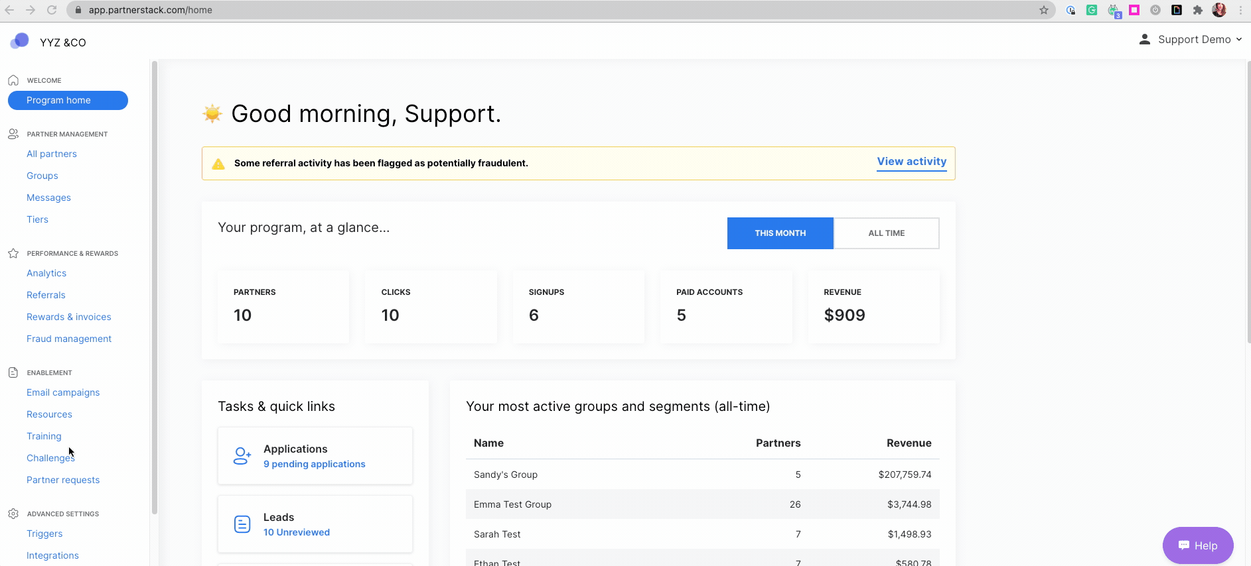Image resolution: width=1251 pixels, height=566 pixels.
Task: Click the browser back arrow
Action: click(10, 10)
